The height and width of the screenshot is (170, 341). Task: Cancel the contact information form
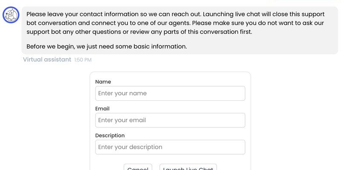[x=138, y=167]
